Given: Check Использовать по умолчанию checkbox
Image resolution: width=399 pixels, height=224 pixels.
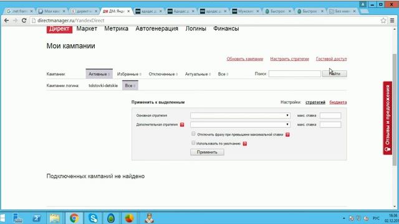Looking at the screenshot, I should click(x=193, y=143).
